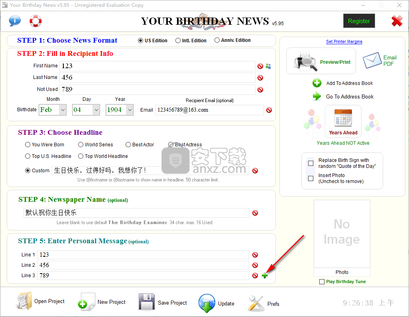
Task: Click into the Last Name field
Action: 157,77
